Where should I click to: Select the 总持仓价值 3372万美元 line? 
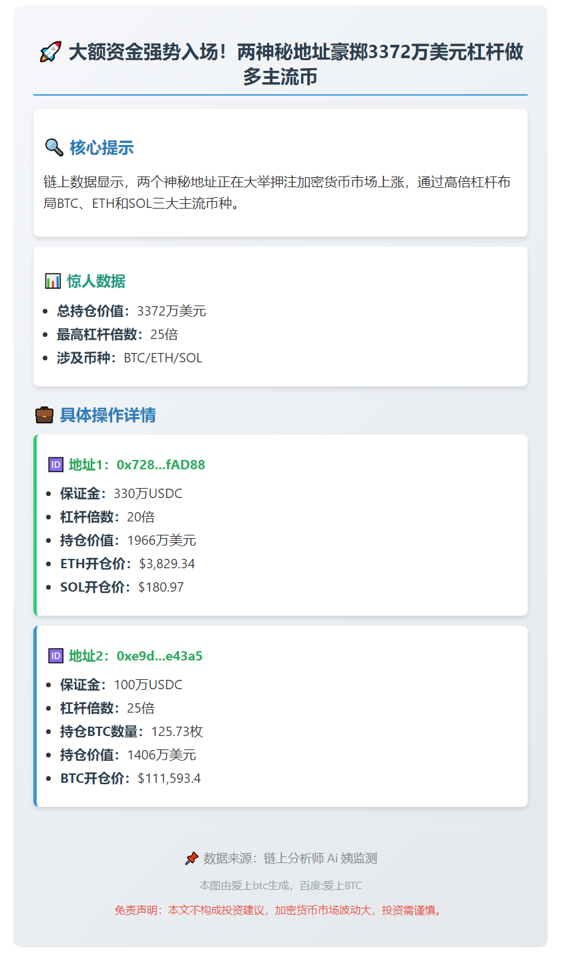click(x=132, y=311)
